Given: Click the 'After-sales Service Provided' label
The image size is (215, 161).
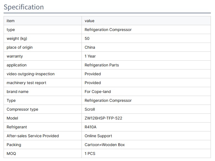Looking at the screenshot, I should click(x=33, y=136).
